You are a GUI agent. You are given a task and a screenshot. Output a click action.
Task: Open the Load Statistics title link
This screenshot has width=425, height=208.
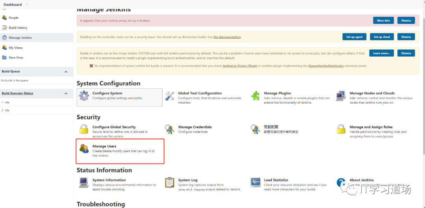(x=276, y=180)
